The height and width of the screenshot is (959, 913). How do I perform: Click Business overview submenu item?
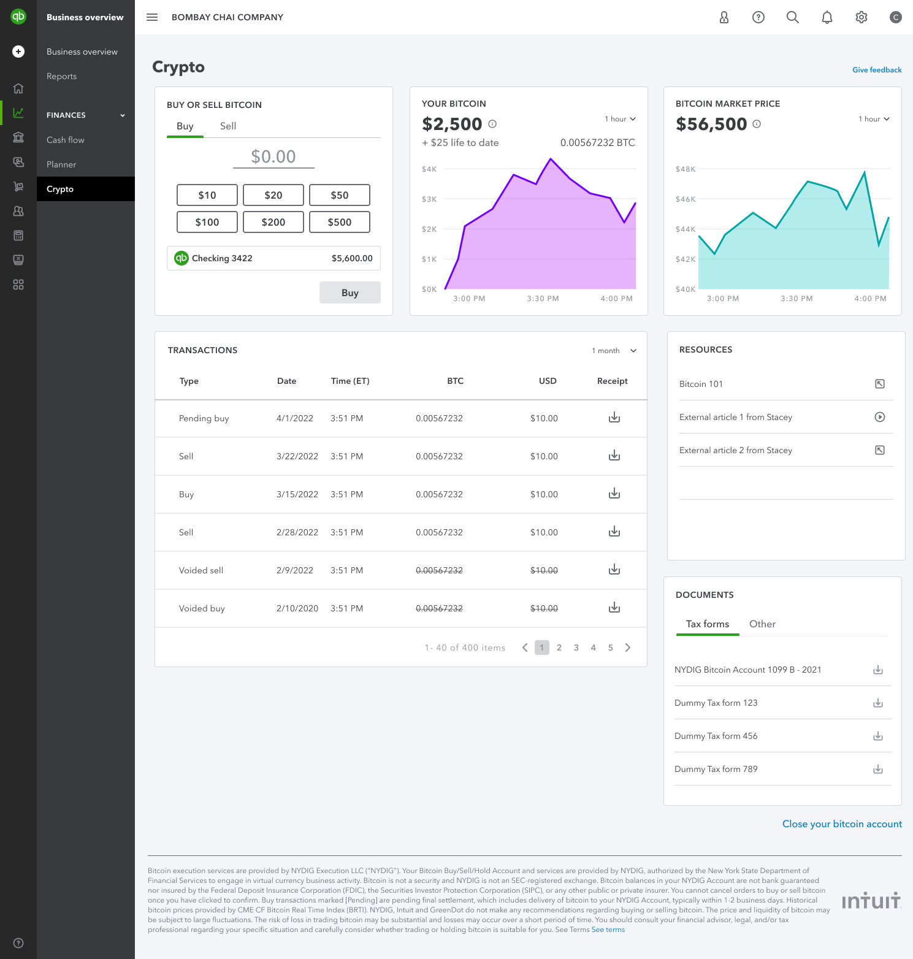tap(82, 52)
